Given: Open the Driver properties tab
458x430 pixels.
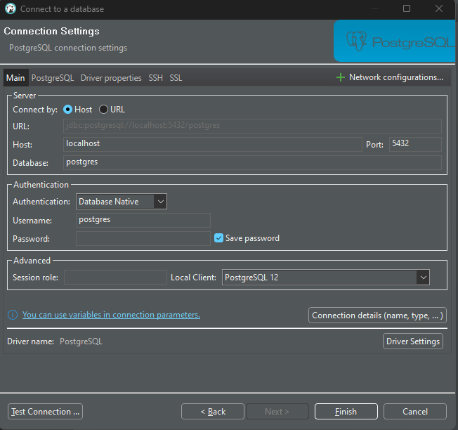Looking at the screenshot, I should (x=111, y=78).
